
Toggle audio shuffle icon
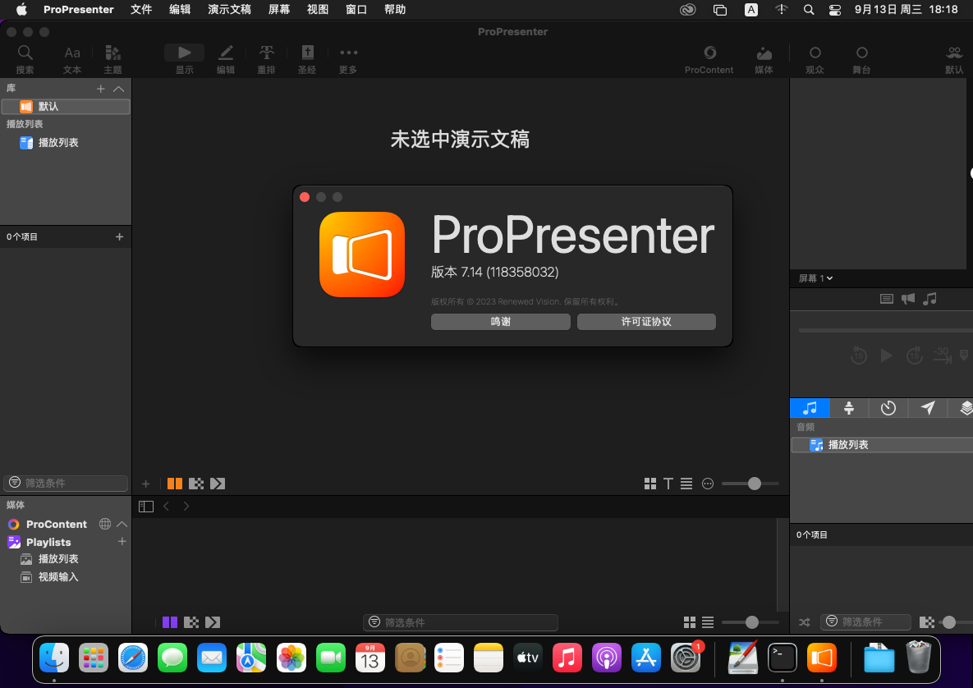805,622
